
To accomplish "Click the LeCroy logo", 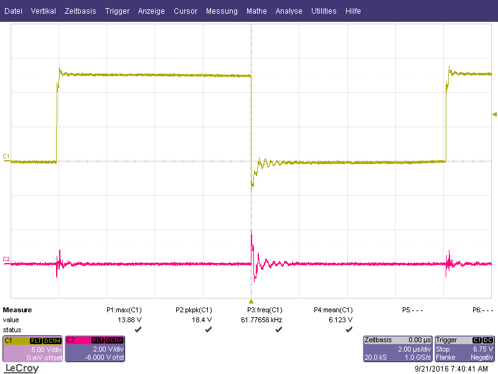I will (x=22, y=368).
